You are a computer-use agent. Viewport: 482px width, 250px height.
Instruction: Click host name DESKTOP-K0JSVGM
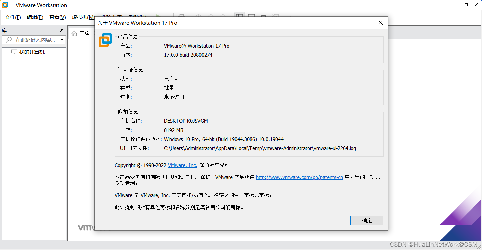[186, 121]
